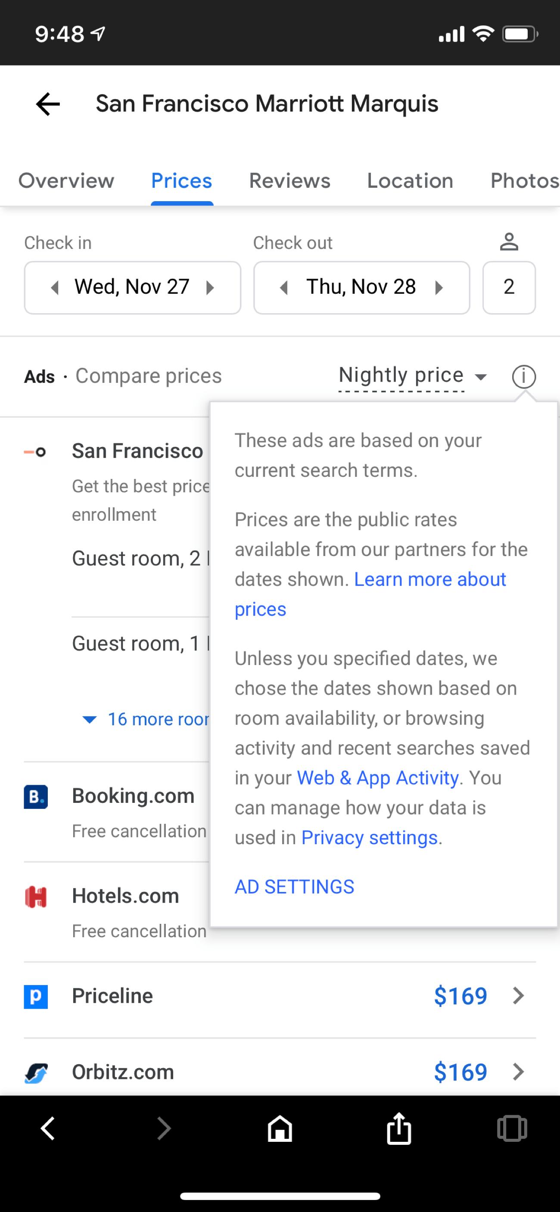Switch to the Location tab
The width and height of the screenshot is (560, 1212).
[410, 181]
